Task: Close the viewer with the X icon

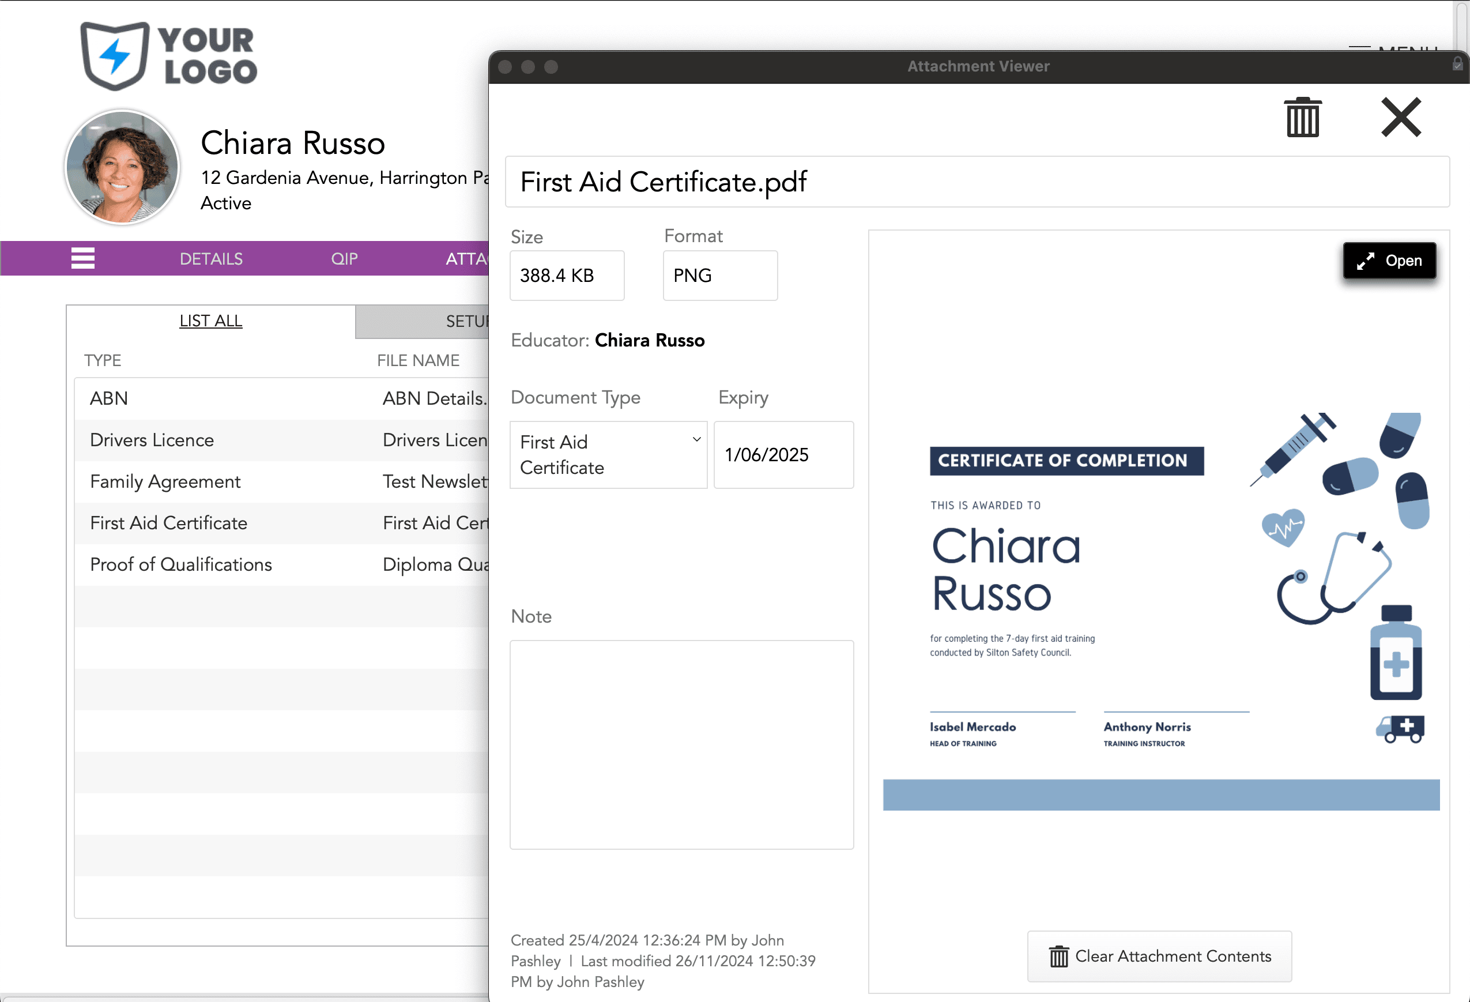Action: pyautogui.click(x=1400, y=117)
